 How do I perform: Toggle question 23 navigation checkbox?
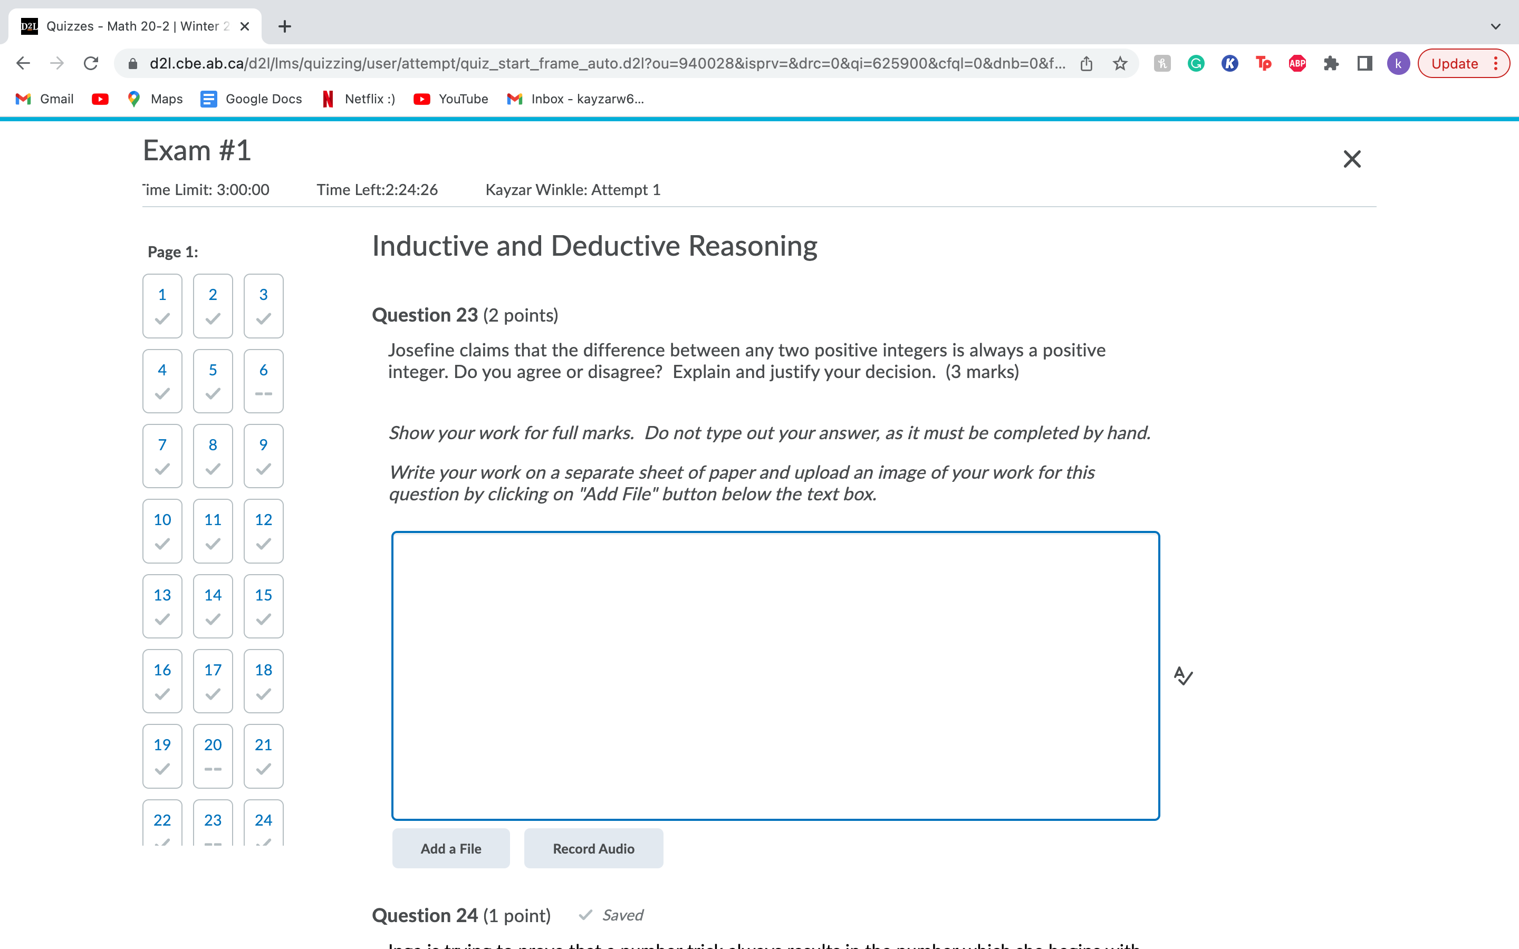(x=212, y=827)
